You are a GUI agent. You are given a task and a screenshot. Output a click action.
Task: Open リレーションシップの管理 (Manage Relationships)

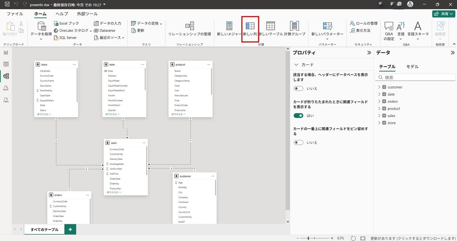tap(190, 29)
